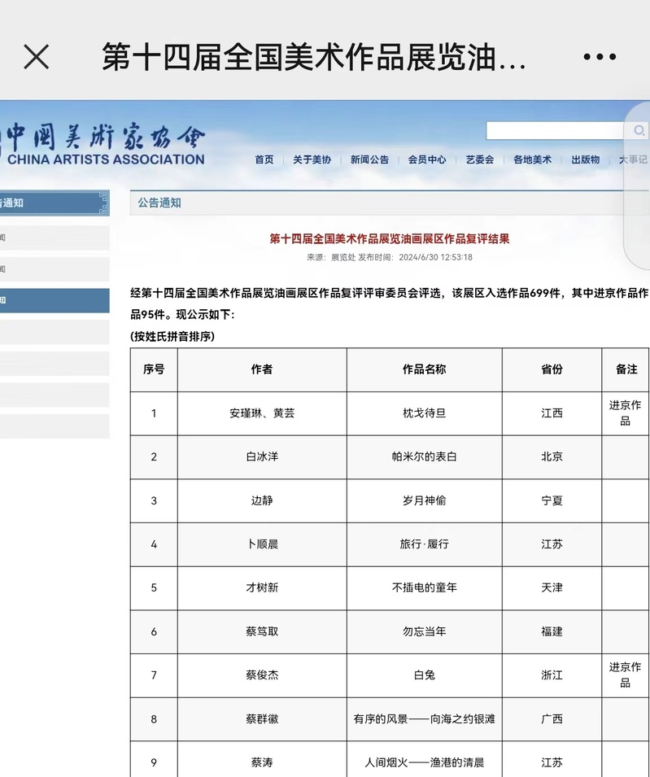
Task: Click the search magnifier icon
Action: click(639, 131)
